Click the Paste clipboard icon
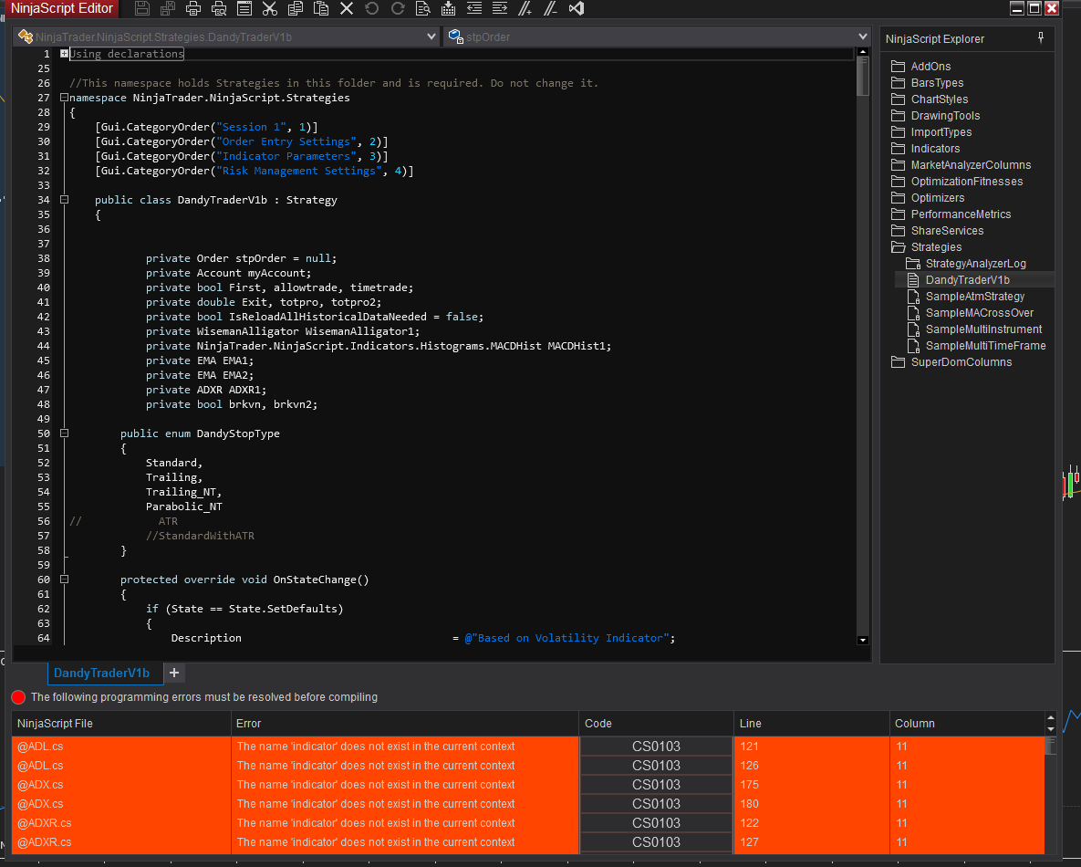Screen dimensions: 1081x867 tap(320, 9)
